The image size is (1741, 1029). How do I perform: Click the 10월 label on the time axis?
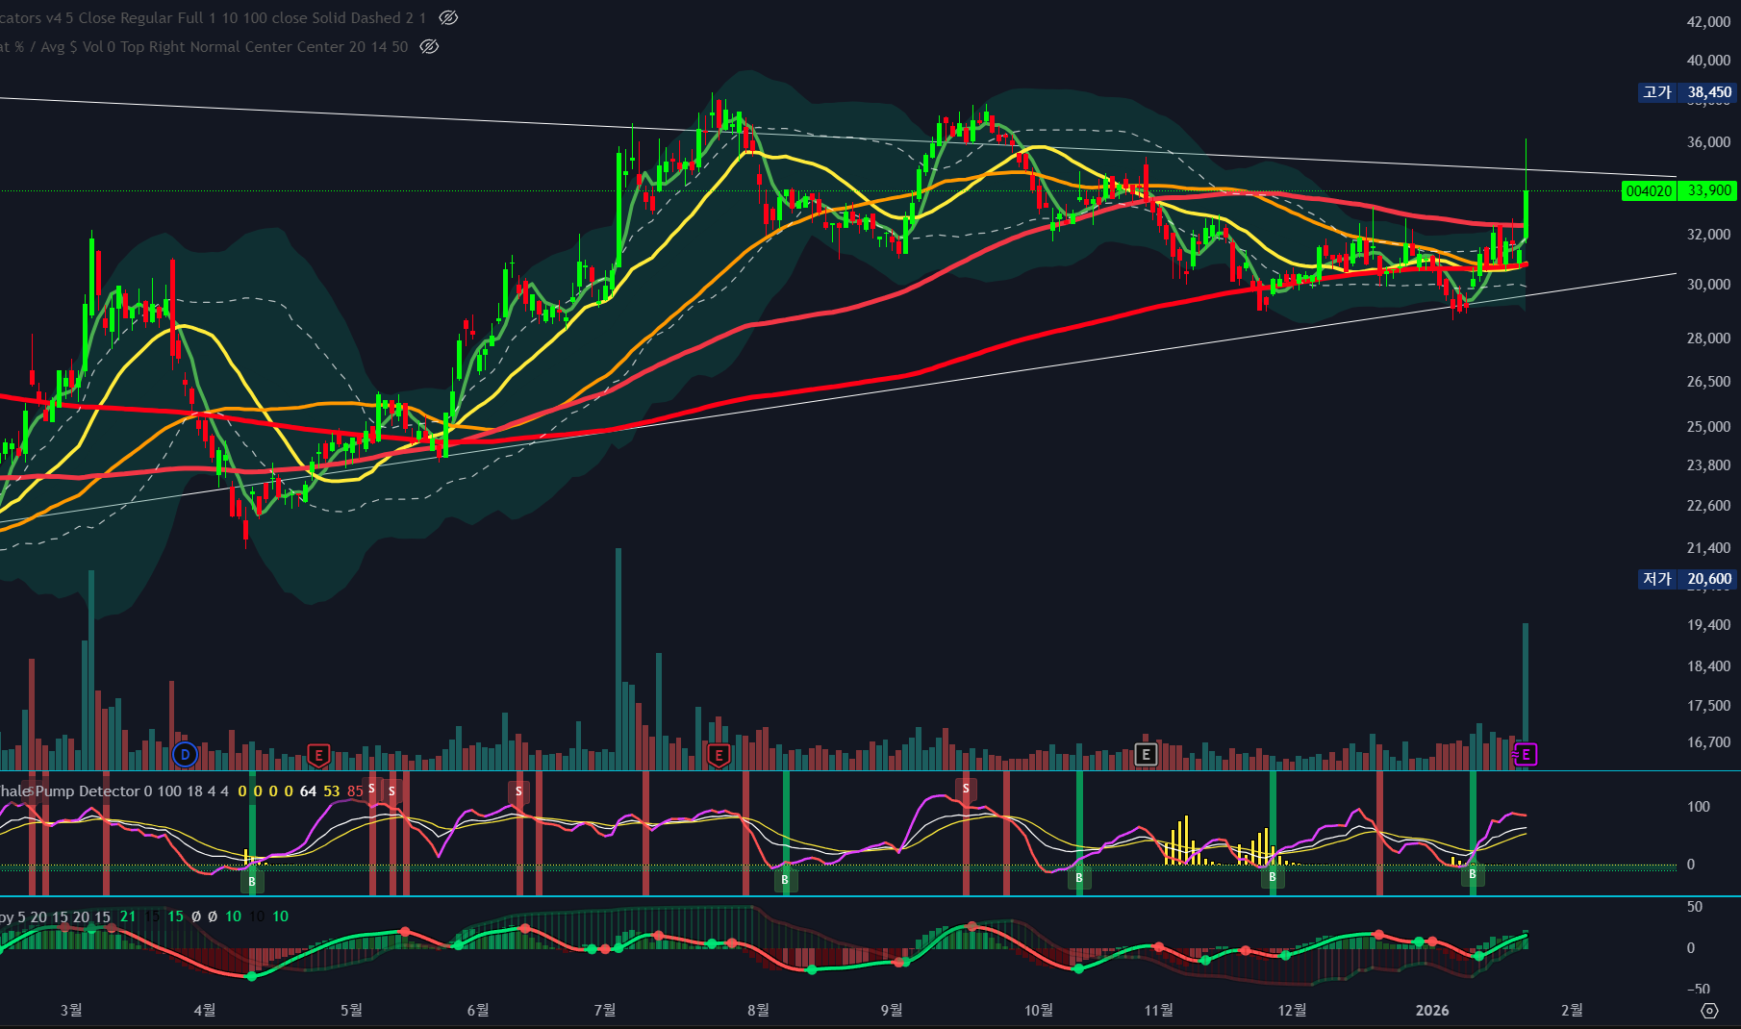[1039, 1010]
